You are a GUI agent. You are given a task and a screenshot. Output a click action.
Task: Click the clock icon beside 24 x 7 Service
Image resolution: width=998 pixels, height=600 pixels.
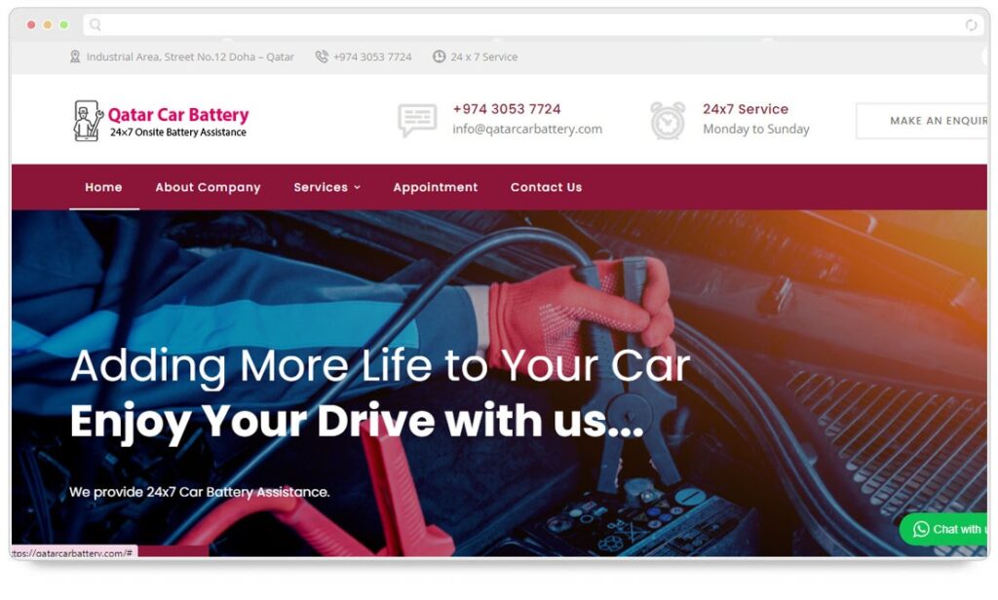[440, 56]
